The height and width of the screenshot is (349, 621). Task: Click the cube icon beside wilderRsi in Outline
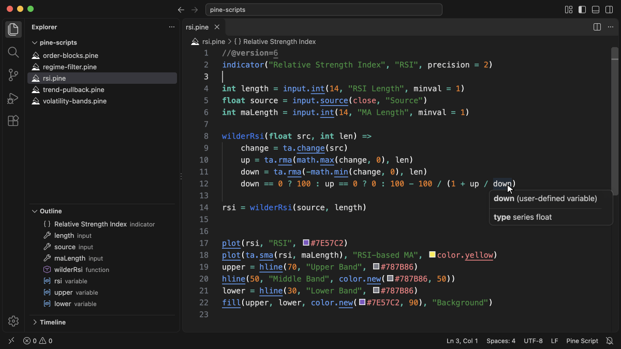[x=47, y=270]
